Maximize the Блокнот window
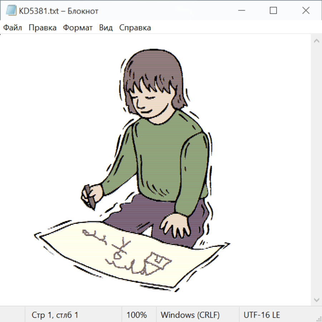 point(273,10)
